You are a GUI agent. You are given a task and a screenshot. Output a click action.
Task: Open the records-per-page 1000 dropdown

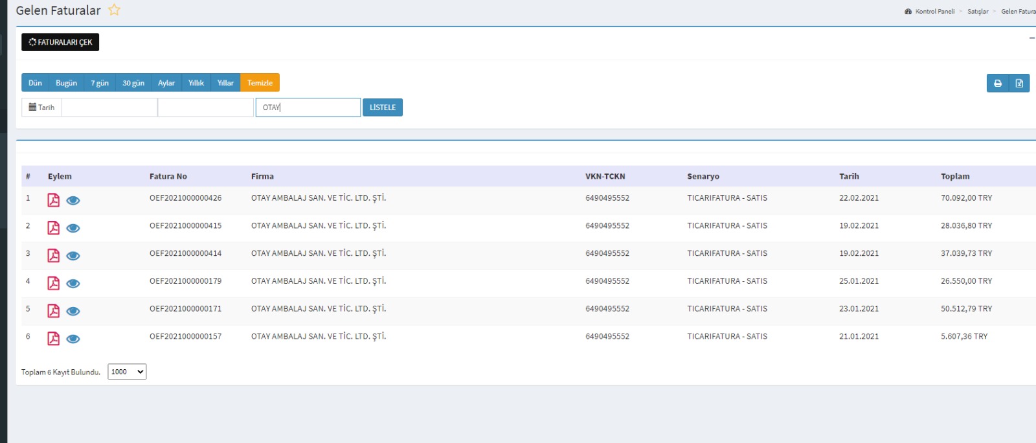[127, 372]
